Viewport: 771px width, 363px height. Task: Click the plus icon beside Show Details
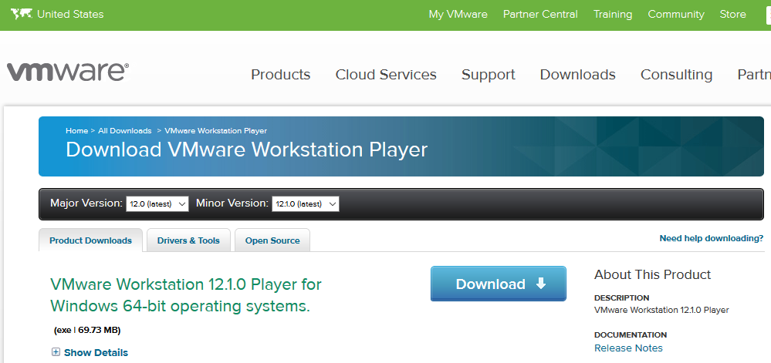[56, 352]
